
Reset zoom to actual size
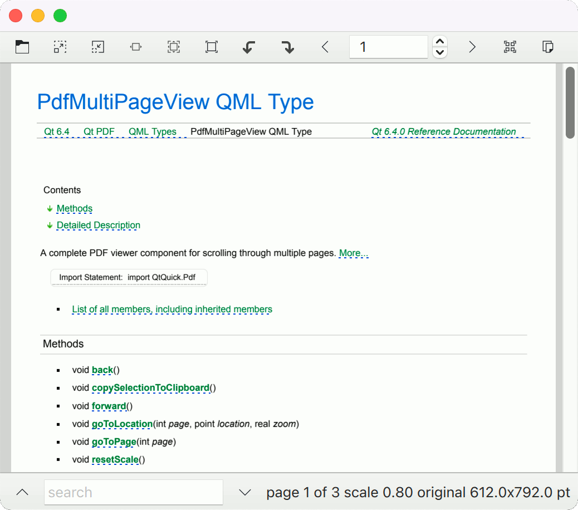pos(212,47)
